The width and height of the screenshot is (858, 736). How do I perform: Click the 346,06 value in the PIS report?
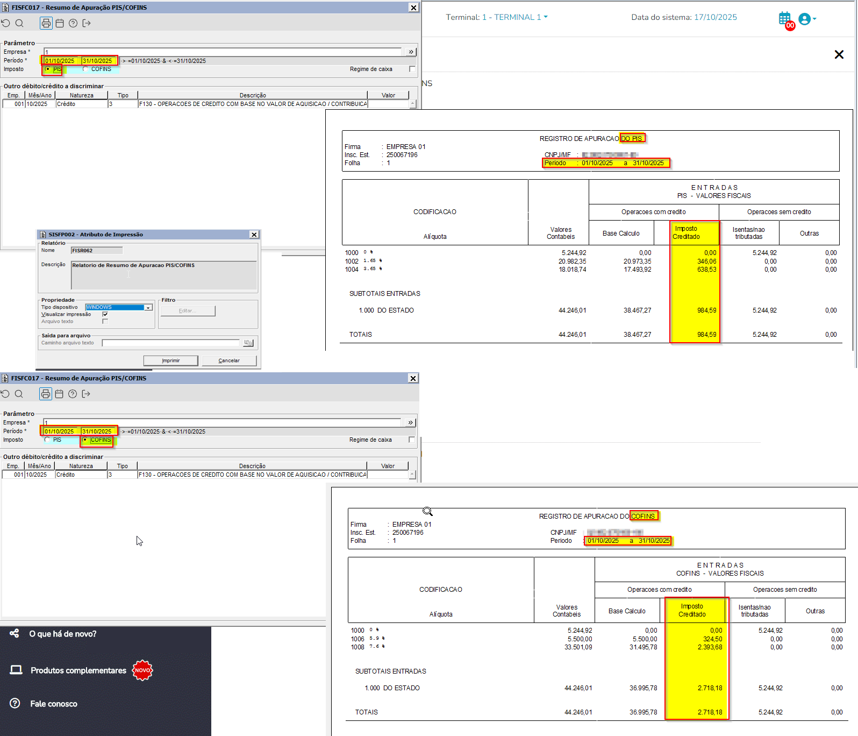[707, 261]
